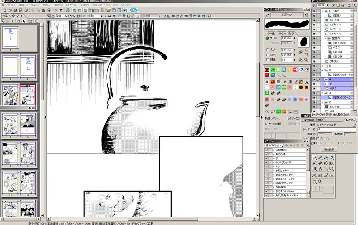Click the 新規レイヤー button
358x225 pixels.
pyautogui.click(x=273, y=118)
